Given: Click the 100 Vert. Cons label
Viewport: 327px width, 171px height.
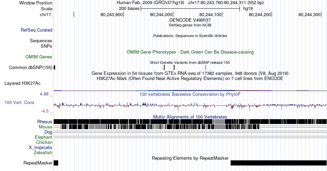Looking at the screenshot, I should pos(19,102).
